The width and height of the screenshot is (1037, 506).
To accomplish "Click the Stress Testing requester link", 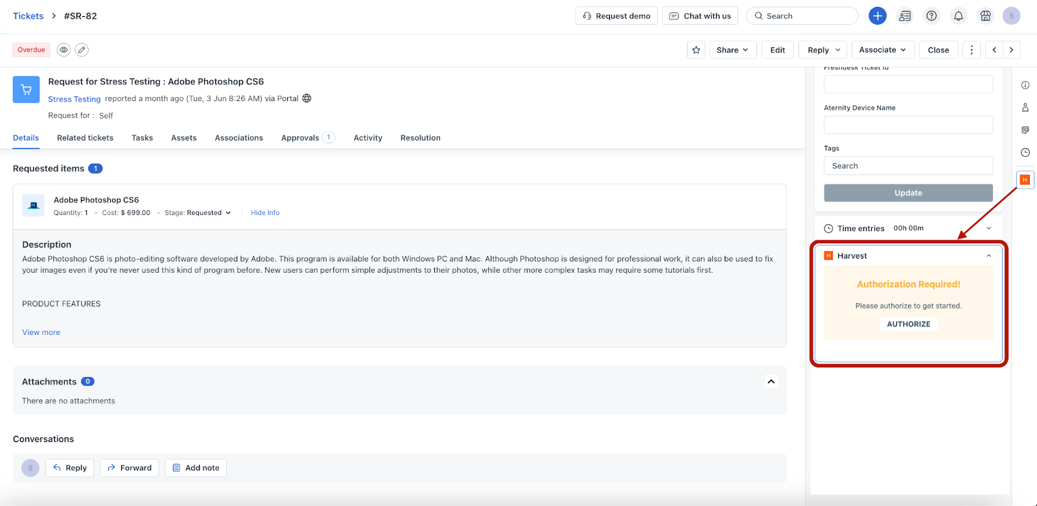I will 75,99.
